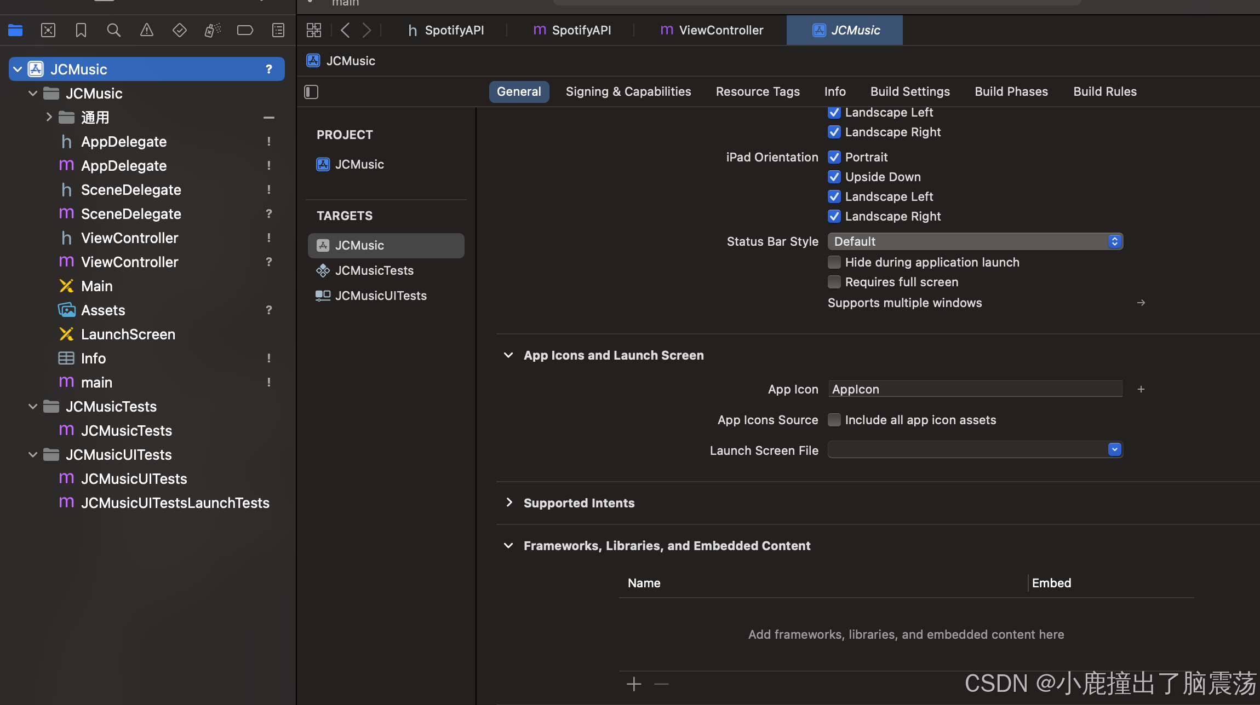Expand the Frameworks Libraries and Embedded Content section

point(508,545)
